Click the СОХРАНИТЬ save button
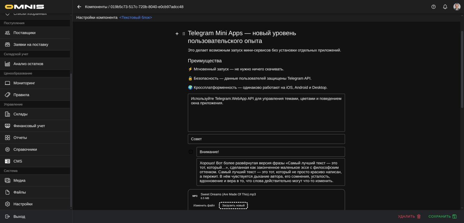464x223 pixels. [441, 216]
